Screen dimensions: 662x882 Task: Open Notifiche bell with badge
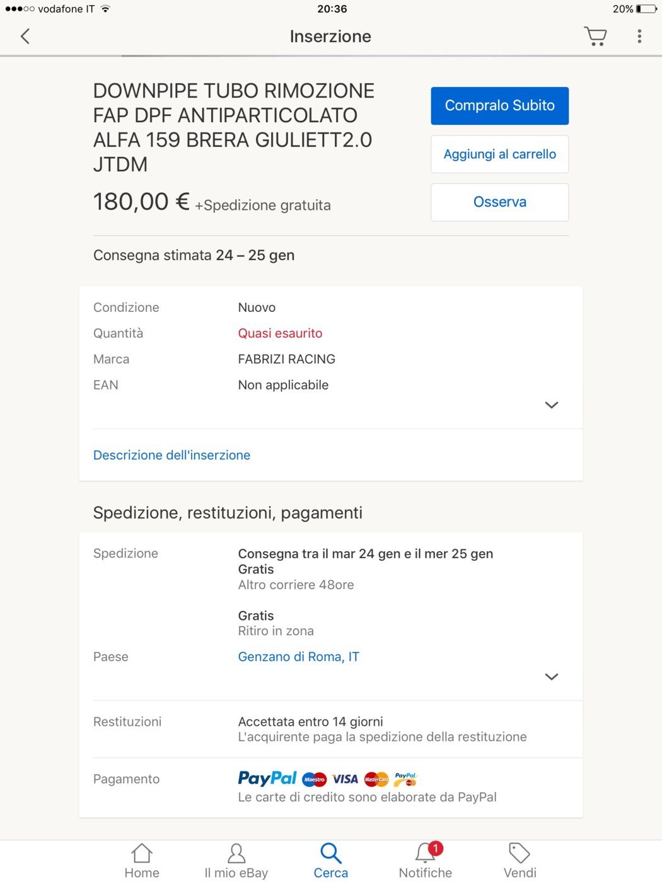tap(426, 861)
